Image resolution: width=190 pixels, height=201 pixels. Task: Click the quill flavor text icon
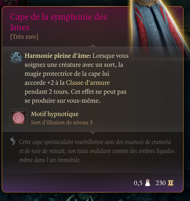(x=13, y=141)
